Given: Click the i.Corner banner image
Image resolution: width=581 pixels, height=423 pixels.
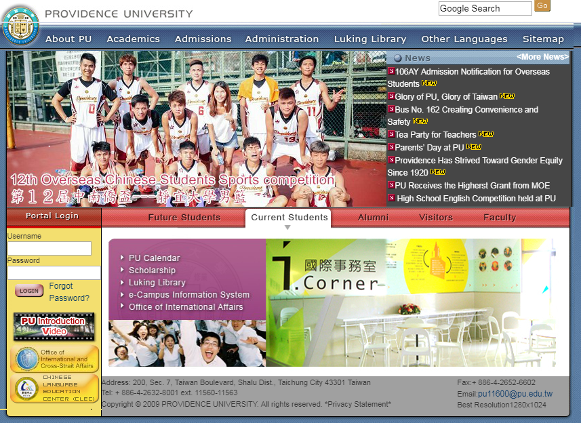Looking at the screenshot, I should point(411,302).
